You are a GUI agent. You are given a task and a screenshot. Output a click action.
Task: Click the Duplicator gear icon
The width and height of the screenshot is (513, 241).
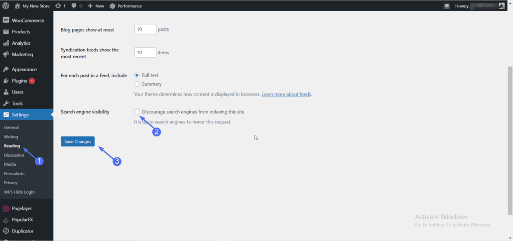(x=6, y=231)
